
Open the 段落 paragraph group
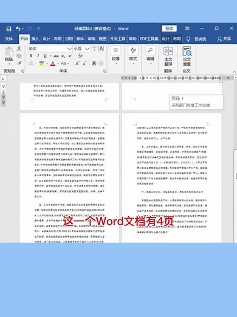(x=115, y=55)
